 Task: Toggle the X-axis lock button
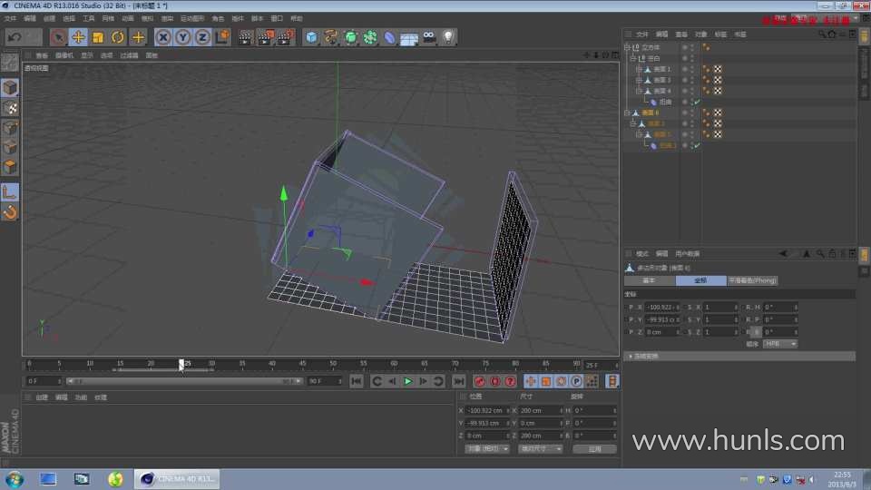(162, 37)
